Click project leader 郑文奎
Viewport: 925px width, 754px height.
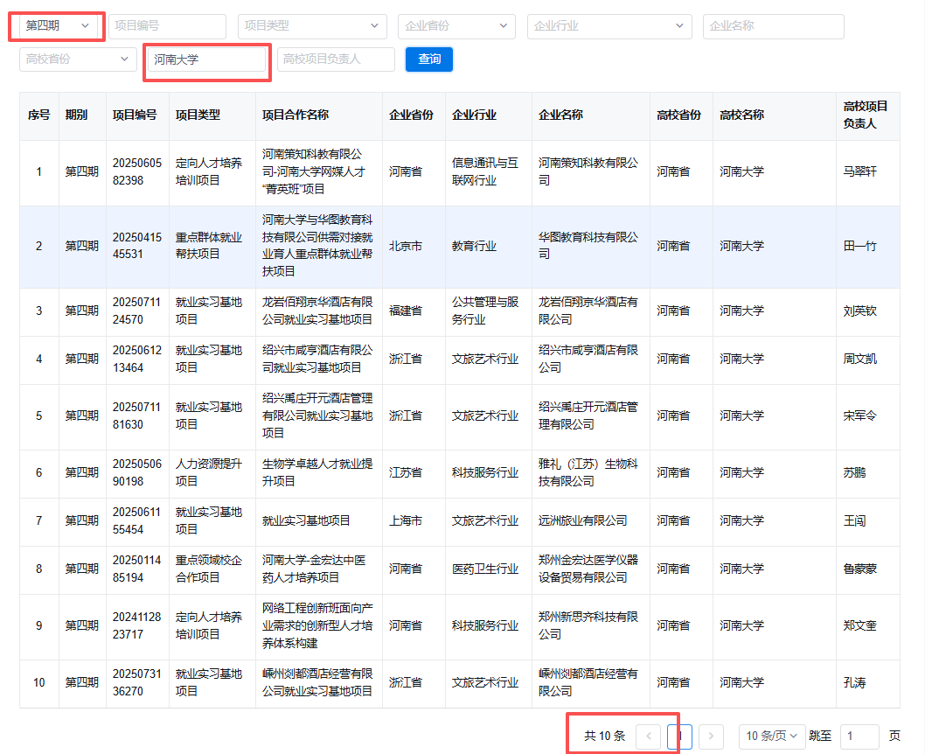(859, 625)
